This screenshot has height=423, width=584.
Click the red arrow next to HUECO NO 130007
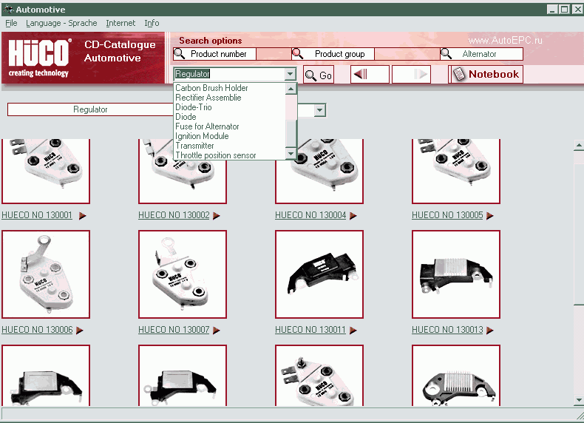click(x=217, y=330)
